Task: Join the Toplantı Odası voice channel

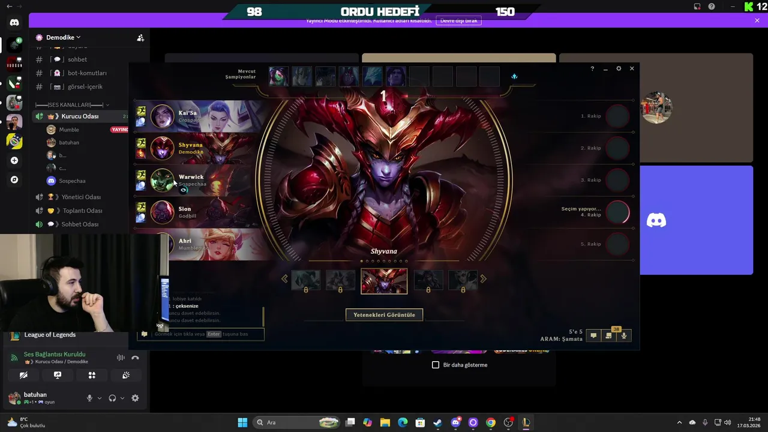Action: (82, 211)
